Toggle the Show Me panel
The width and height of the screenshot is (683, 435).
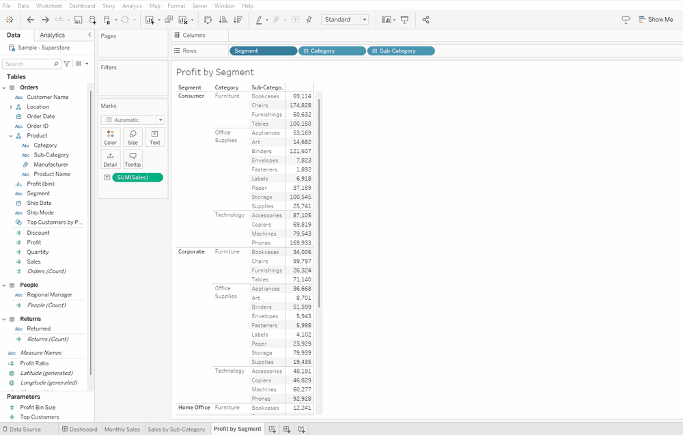[655, 19]
